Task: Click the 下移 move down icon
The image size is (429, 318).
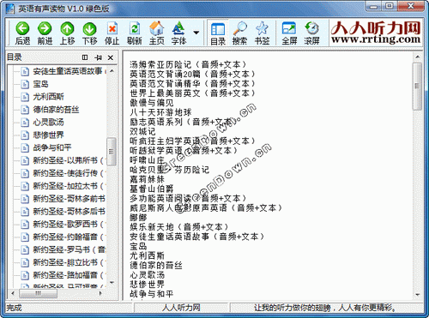Action: click(x=89, y=29)
